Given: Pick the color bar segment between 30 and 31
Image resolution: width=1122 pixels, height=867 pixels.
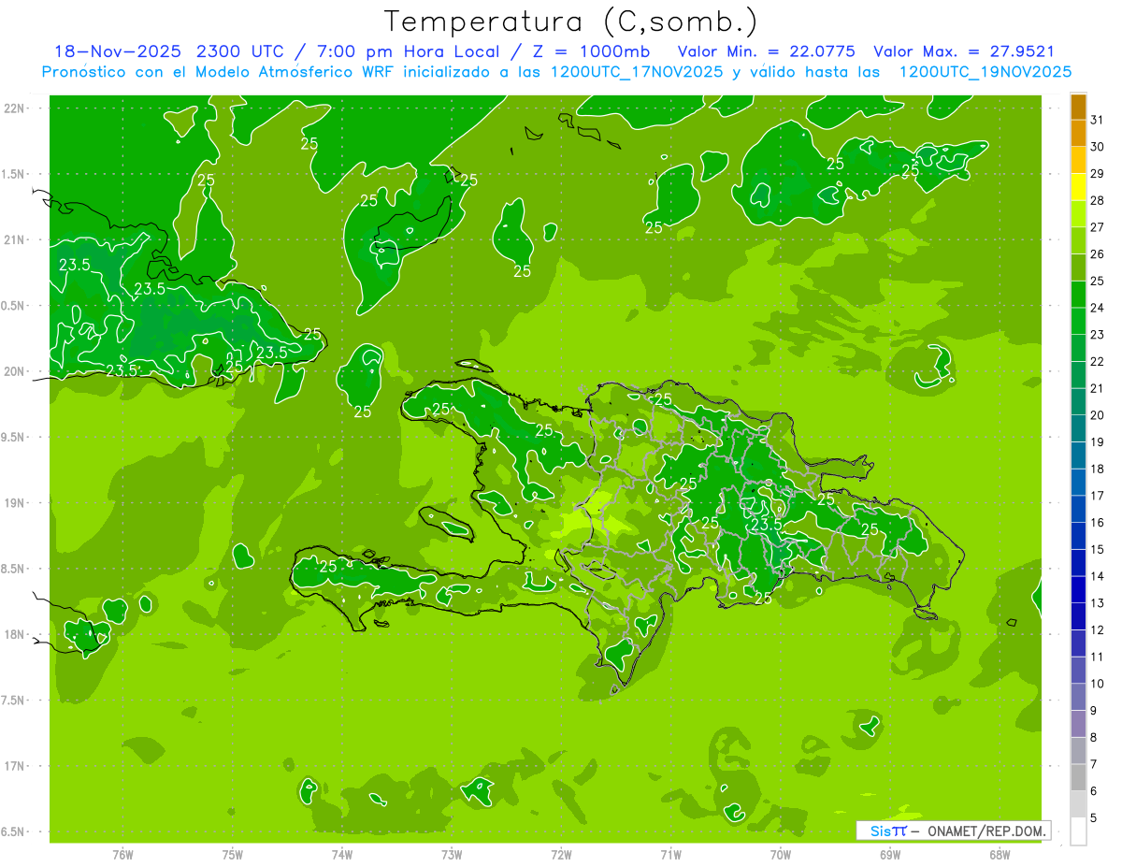Looking at the screenshot, I should 1078,132.
